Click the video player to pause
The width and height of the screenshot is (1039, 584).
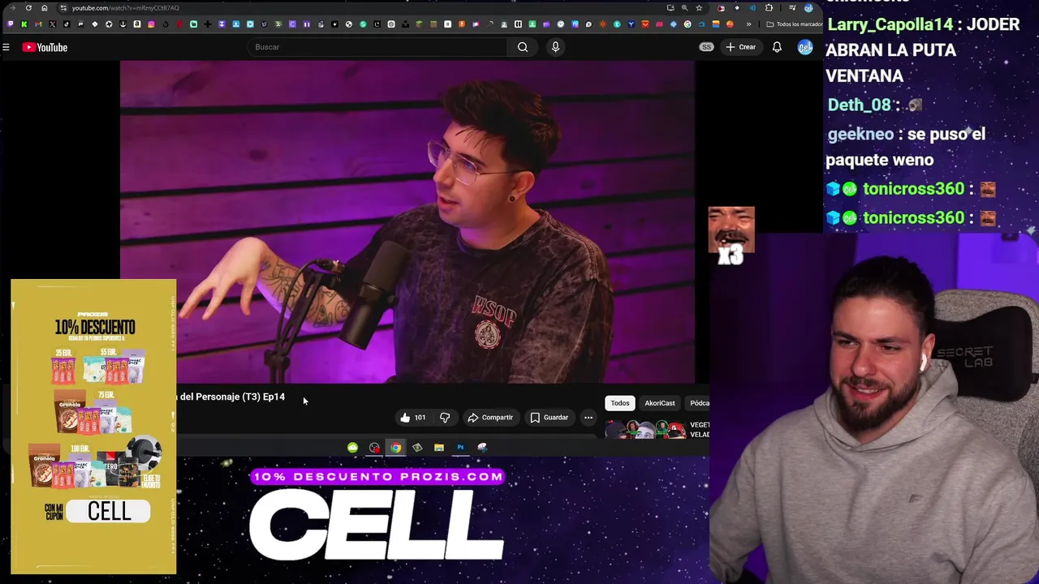point(407,221)
